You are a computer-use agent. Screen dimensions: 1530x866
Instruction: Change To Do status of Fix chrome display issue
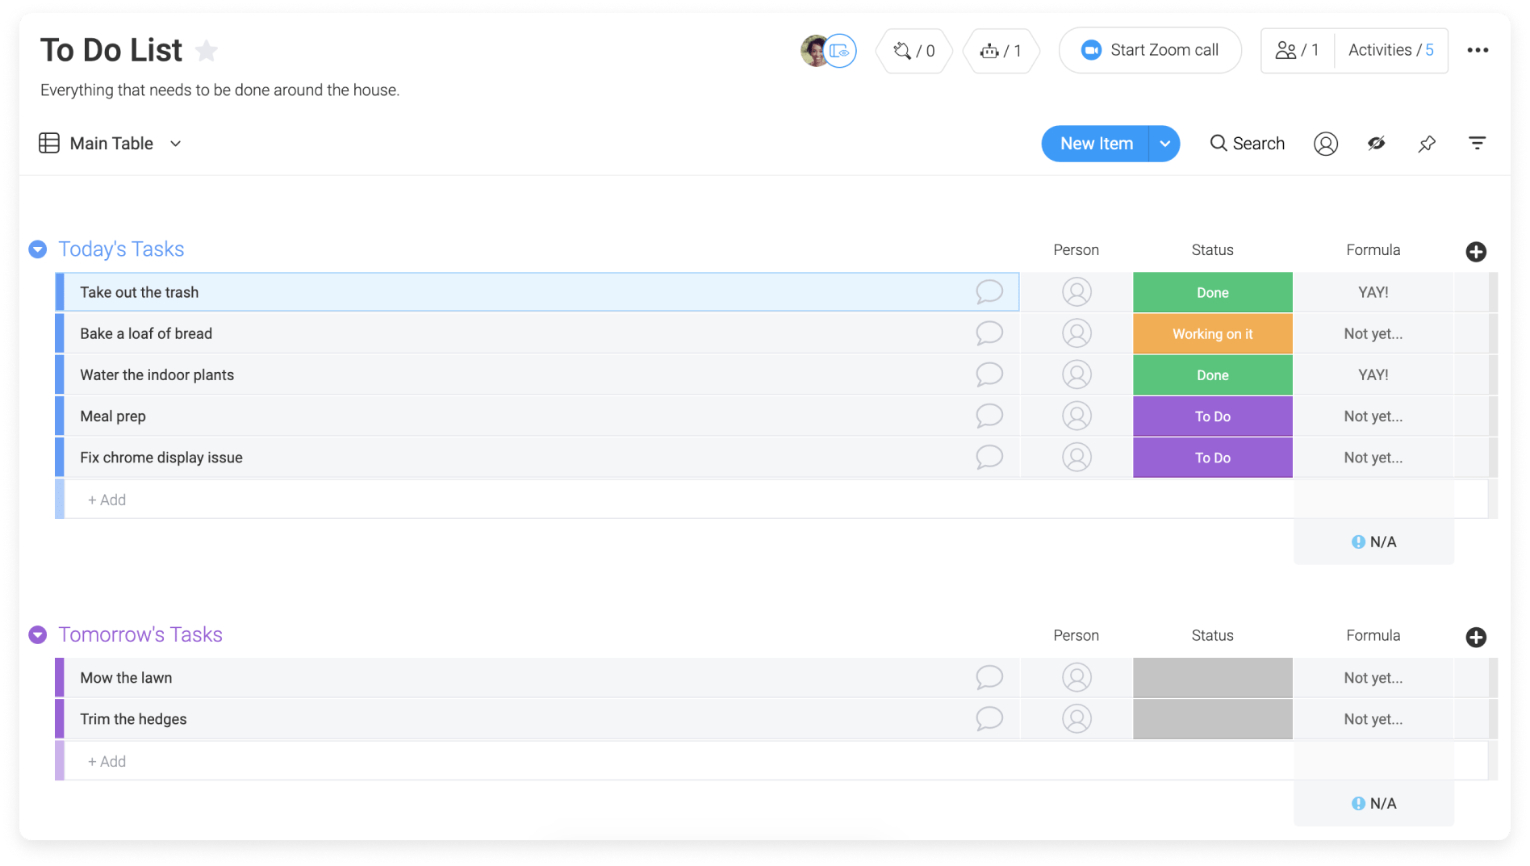tap(1212, 457)
